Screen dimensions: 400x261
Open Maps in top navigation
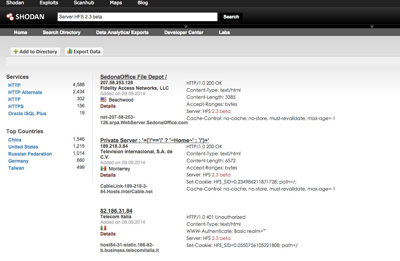tap(116, 3)
